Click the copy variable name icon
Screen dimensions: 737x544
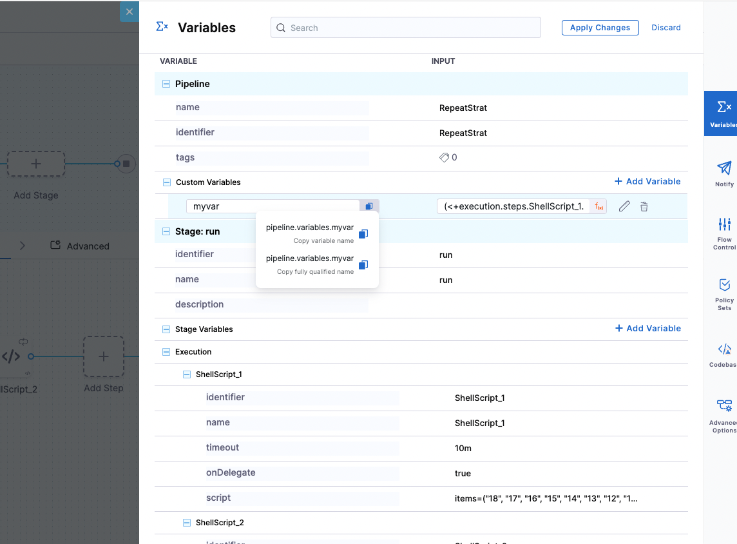tap(363, 234)
